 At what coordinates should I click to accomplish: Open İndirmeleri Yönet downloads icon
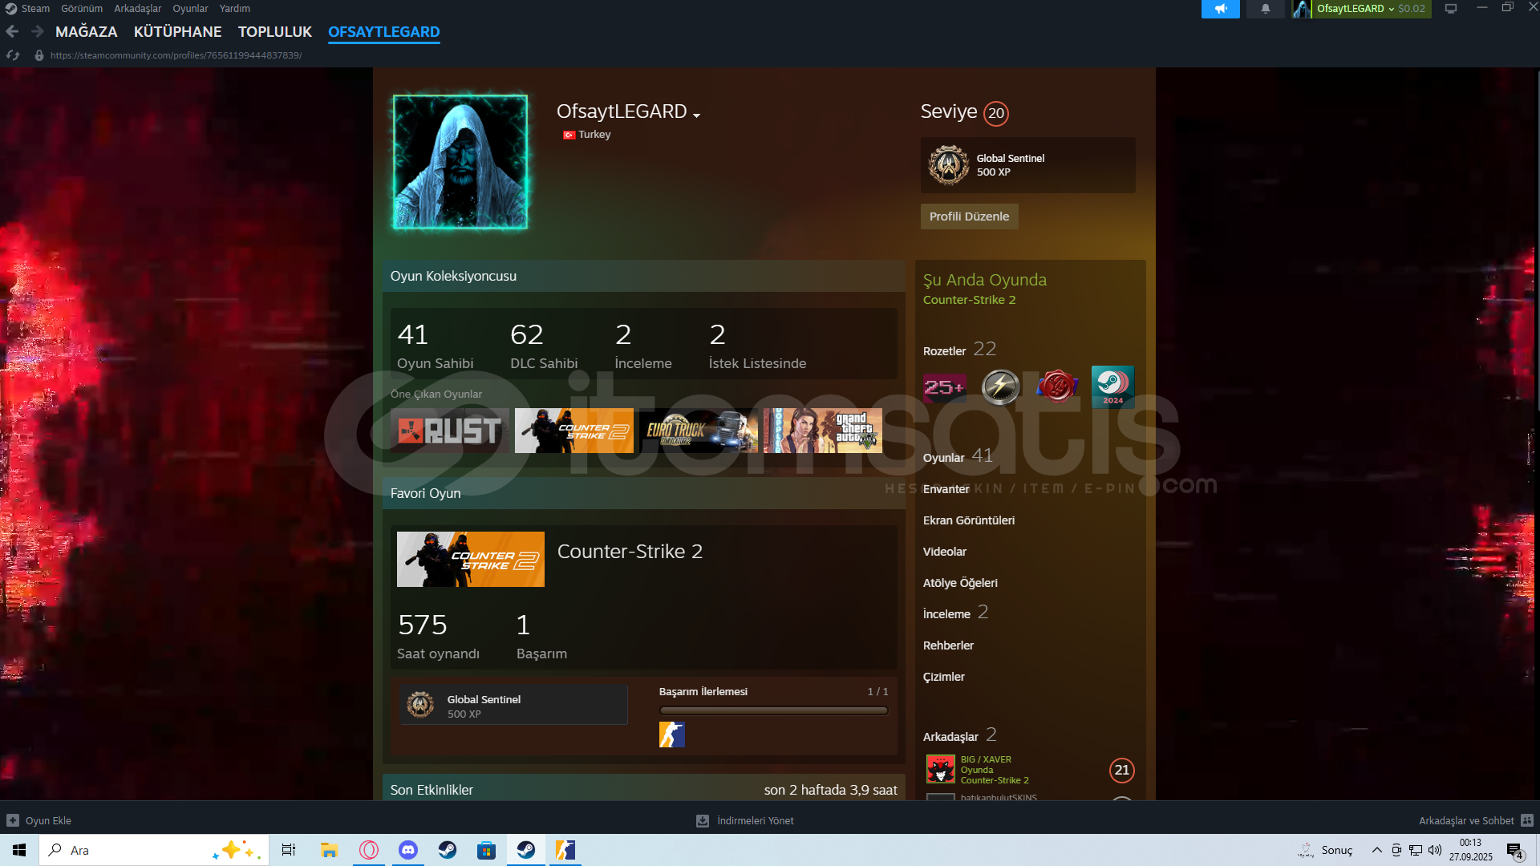tap(703, 820)
